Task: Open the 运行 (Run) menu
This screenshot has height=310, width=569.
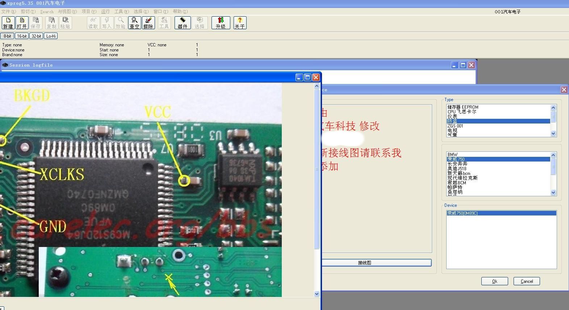Action: coord(105,12)
